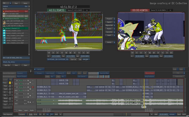Toggle the Scrub button in bottom bar
Image resolution: width=189 pixels, height=117 pixels.
tap(36, 114)
